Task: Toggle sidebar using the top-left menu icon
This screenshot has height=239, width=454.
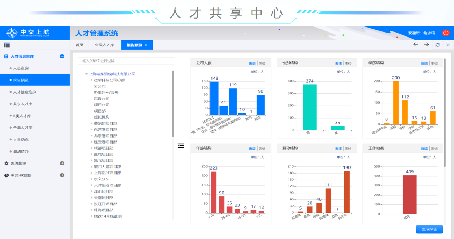Action: tap(7, 45)
